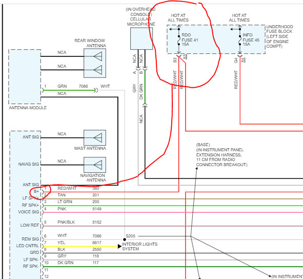Screen dimensions: 303x279
Task: Select the UNDERHOOD FUSE BLOCK description text
Action: pos(279,36)
